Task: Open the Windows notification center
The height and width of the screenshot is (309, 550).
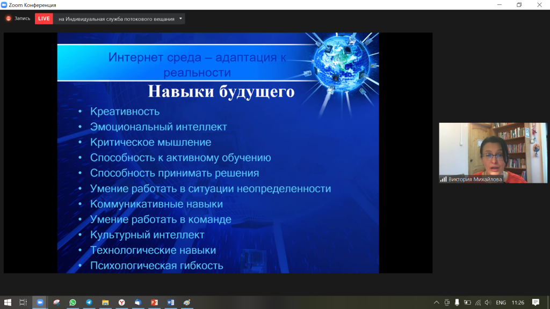Action: click(x=535, y=303)
